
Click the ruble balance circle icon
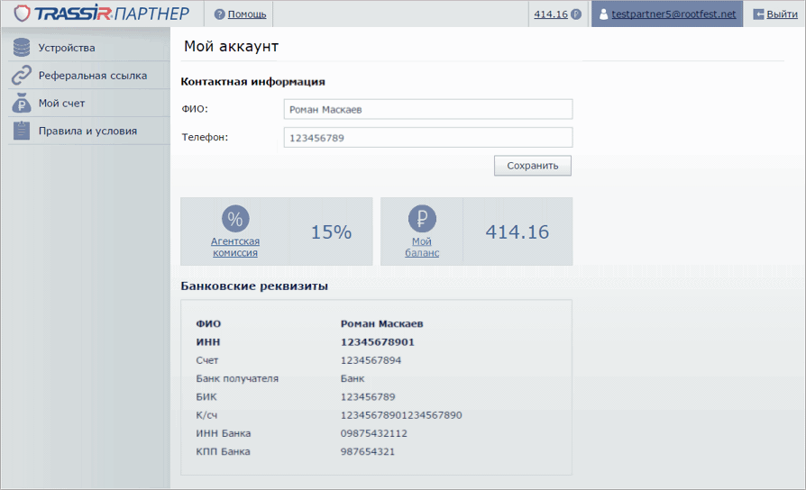[x=422, y=219]
